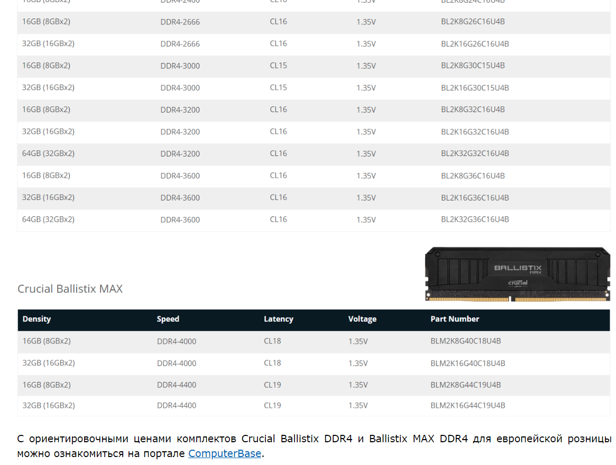Click the Latency column header
616x465 pixels.
pyautogui.click(x=279, y=319)
